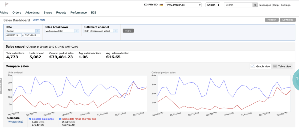Click the Download button
The width and height of the screenshot is (299, 130).
tap(288, 20)
